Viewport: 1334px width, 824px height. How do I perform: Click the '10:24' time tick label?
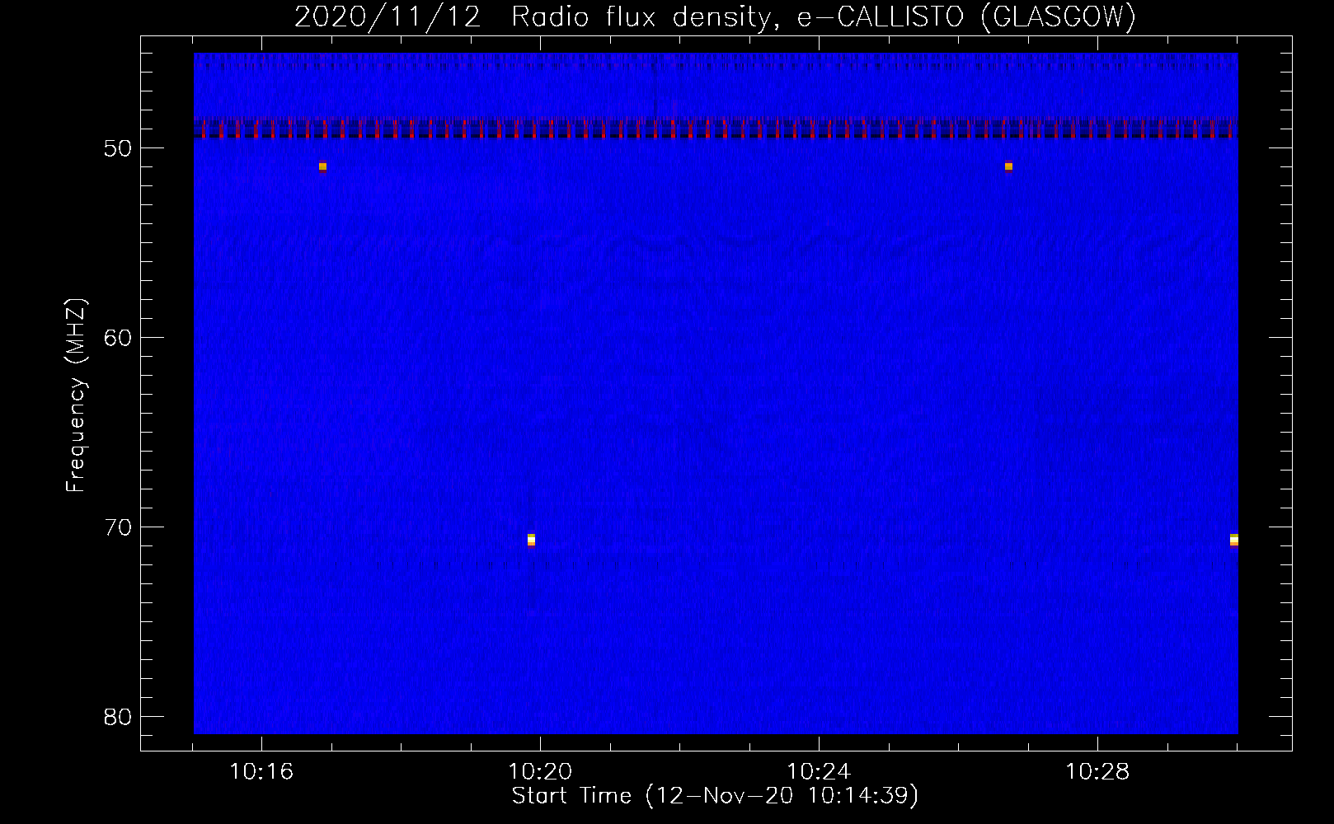(x=819, y=772)
